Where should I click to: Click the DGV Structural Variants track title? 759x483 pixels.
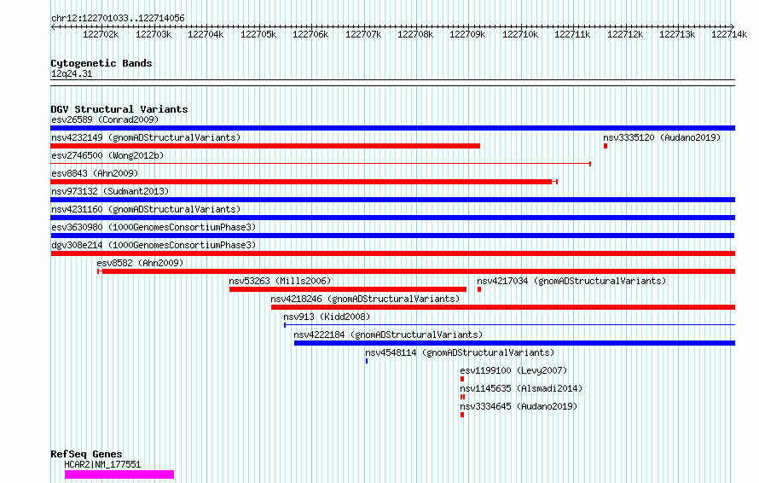[x=119, y=109]
